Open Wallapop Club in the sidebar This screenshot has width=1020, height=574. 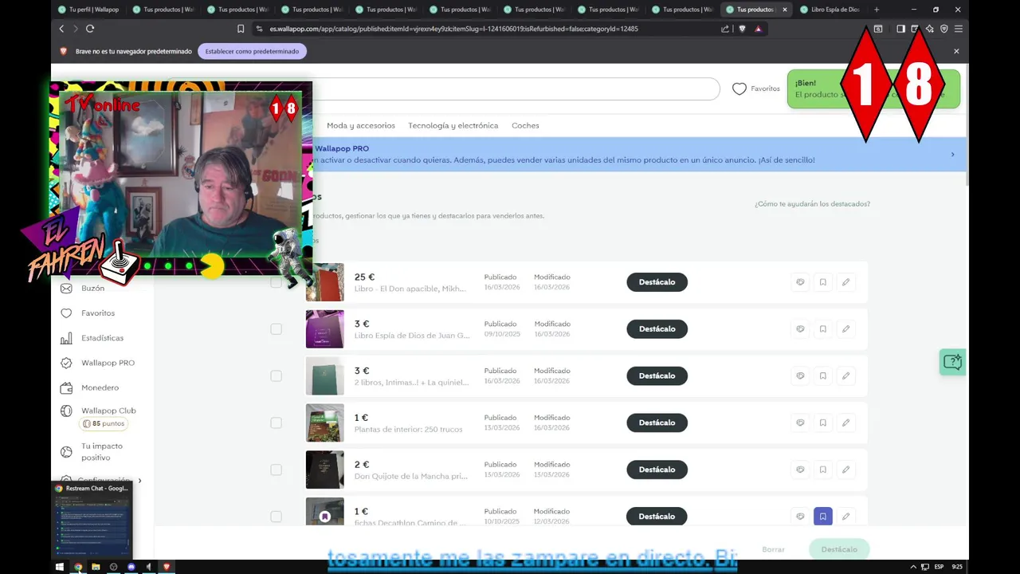point(99,411)
